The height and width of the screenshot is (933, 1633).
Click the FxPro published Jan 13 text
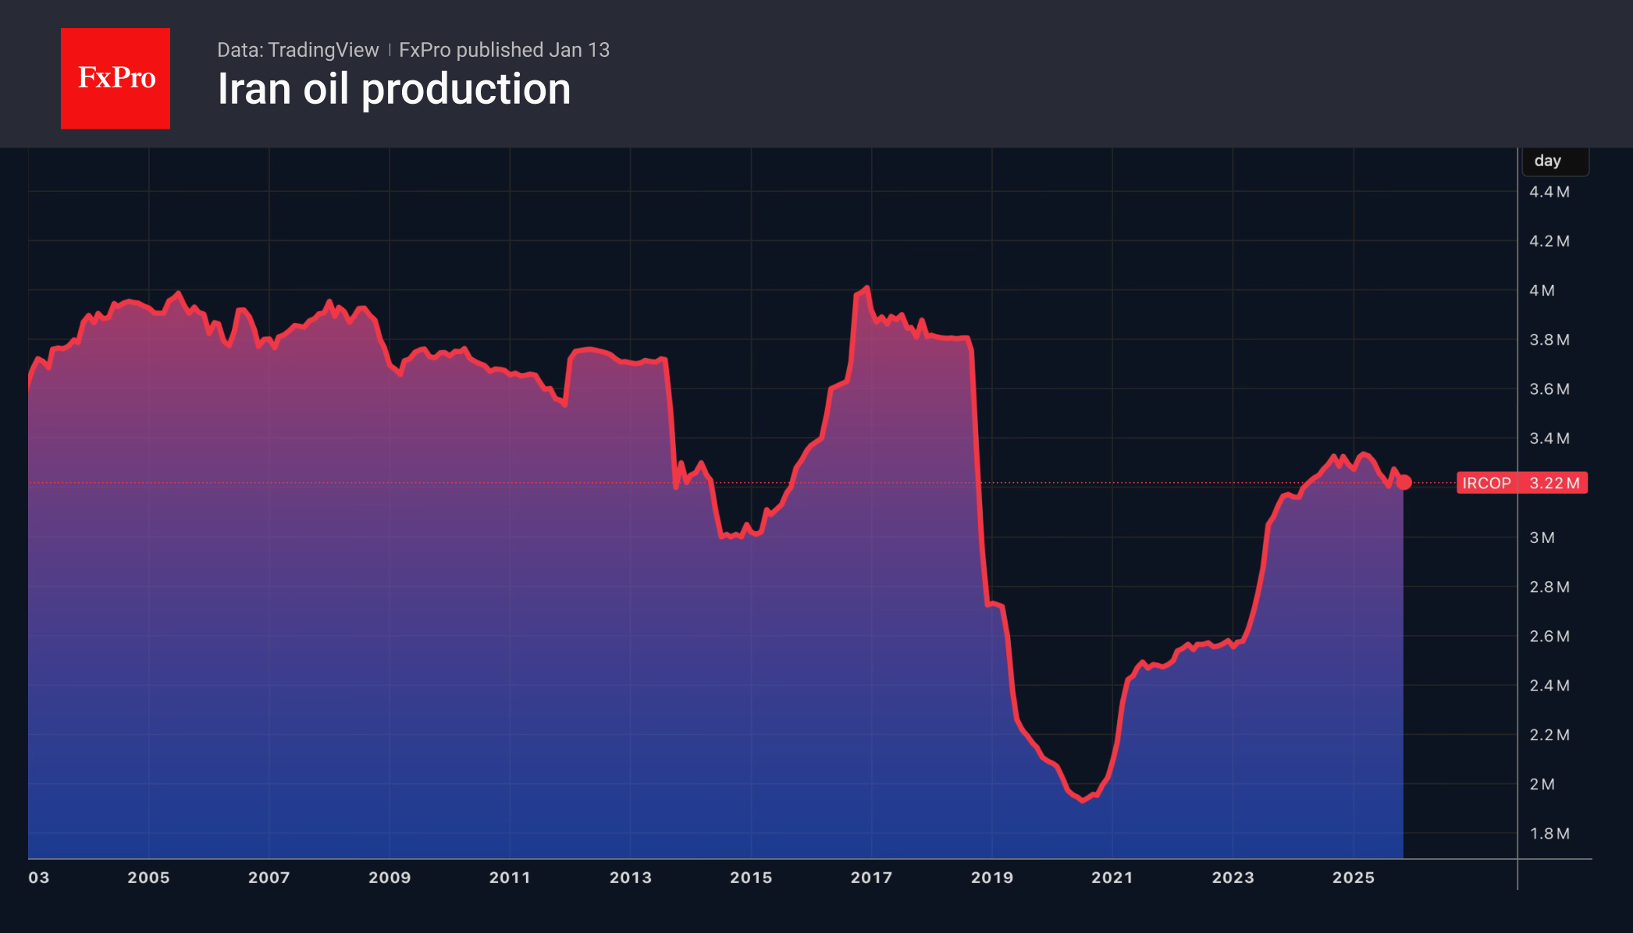(503, 50)
